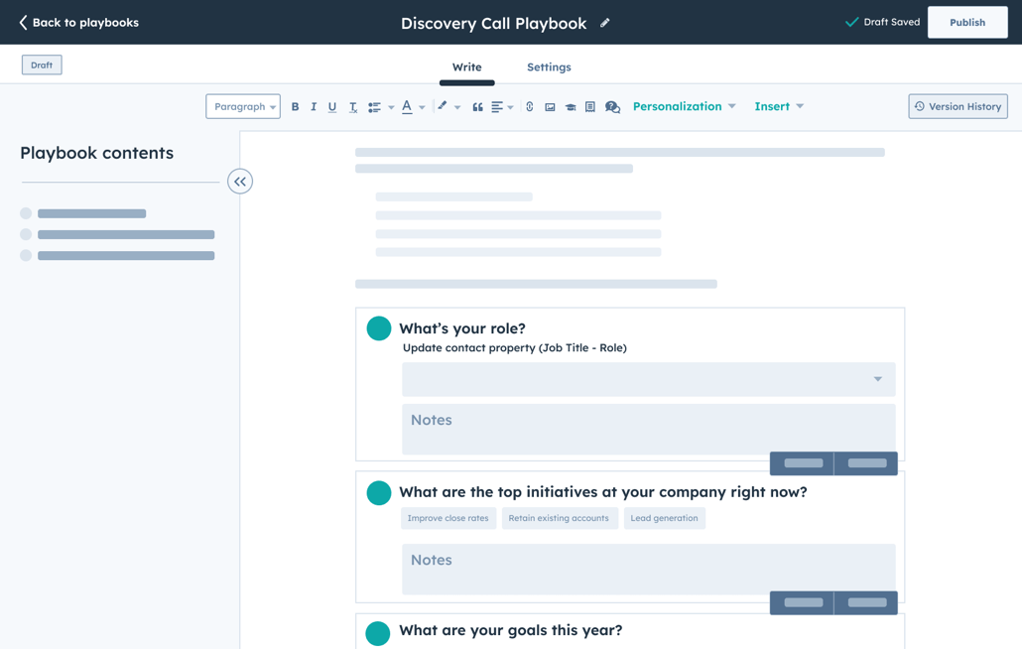Publish the playbook
Viewport: 1022px width, 649px height.
point(967,22)
